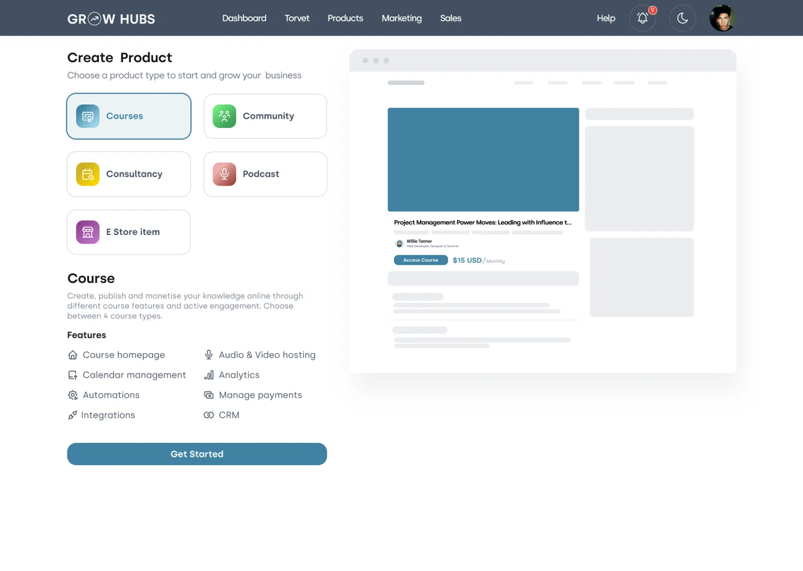Select the Community product type card
Screen dimensions: 803x571
266,116
